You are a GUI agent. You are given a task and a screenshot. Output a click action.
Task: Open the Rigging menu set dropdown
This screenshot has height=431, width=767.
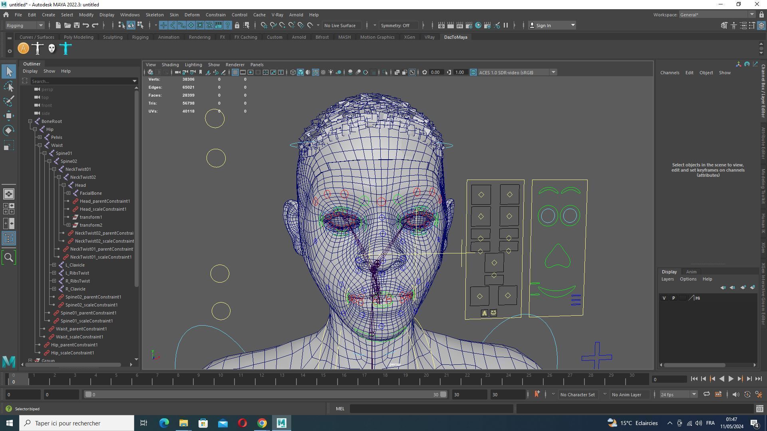click(x=25, y=26)
